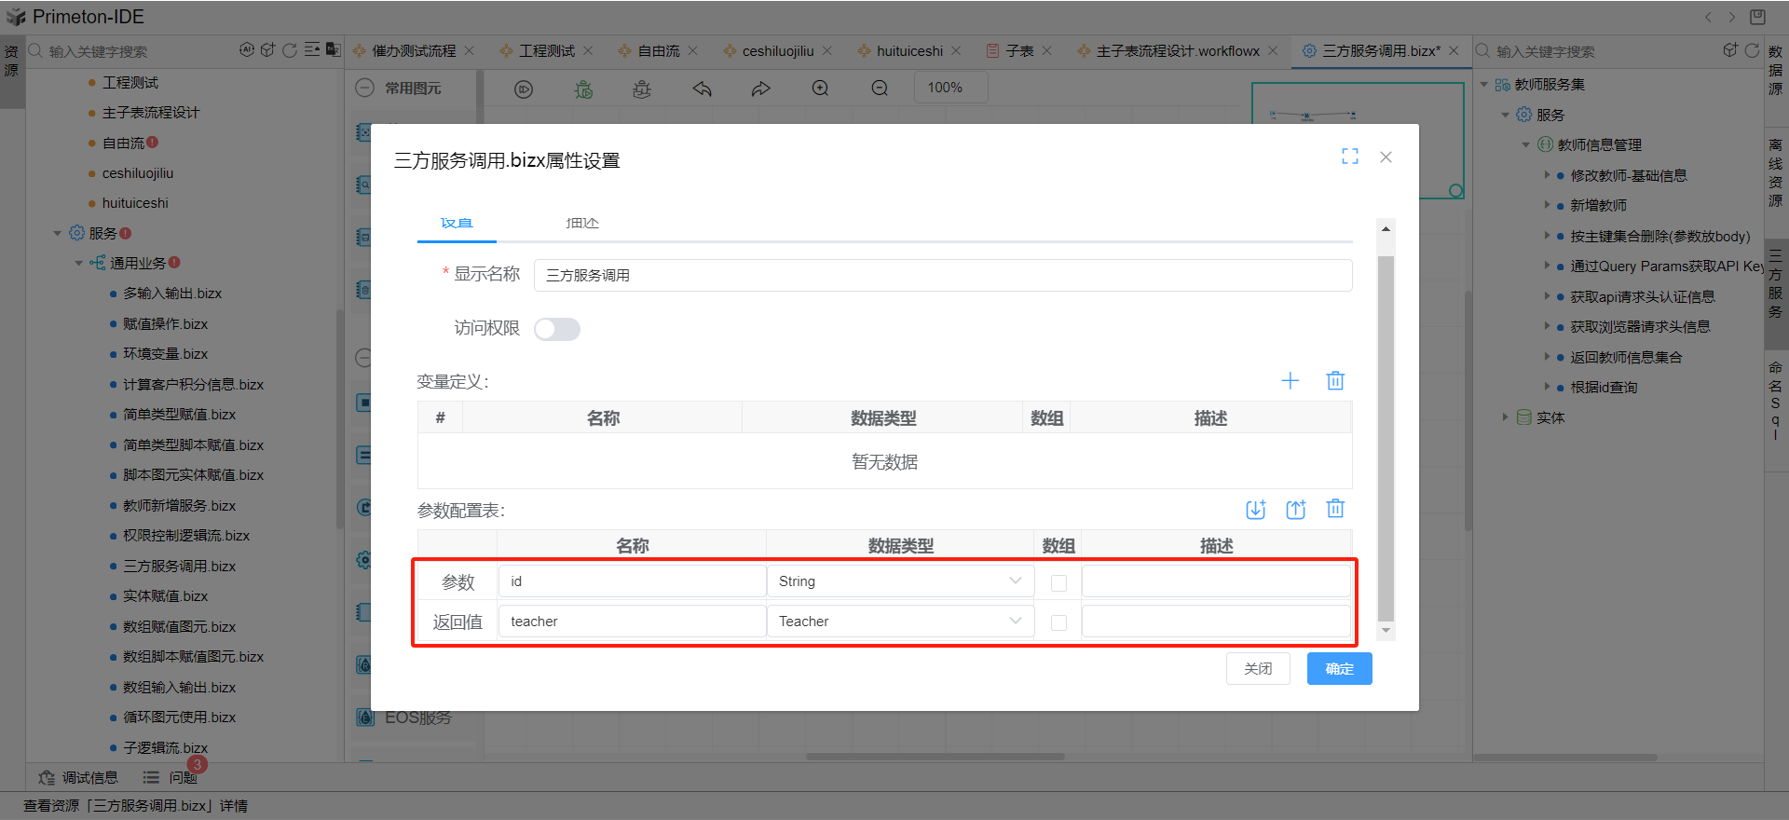Check the array box for id parameter
Image resolution: width=1789 pixels, height=820 pixels.
[x=1058, y=582]
